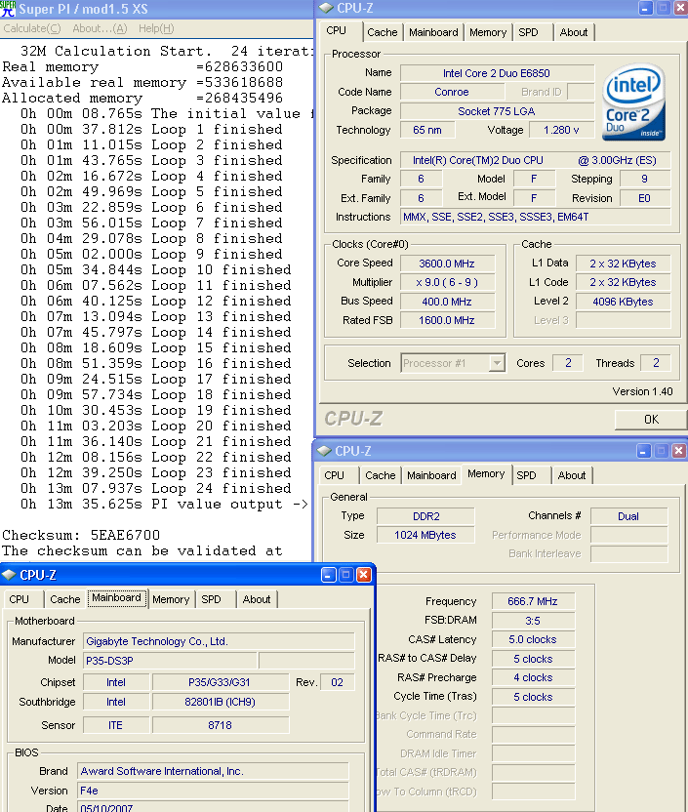Select About tab in Mainboard CPU-Z window
The height and width of the screenshot is (812, 688).
pos(257,599)
